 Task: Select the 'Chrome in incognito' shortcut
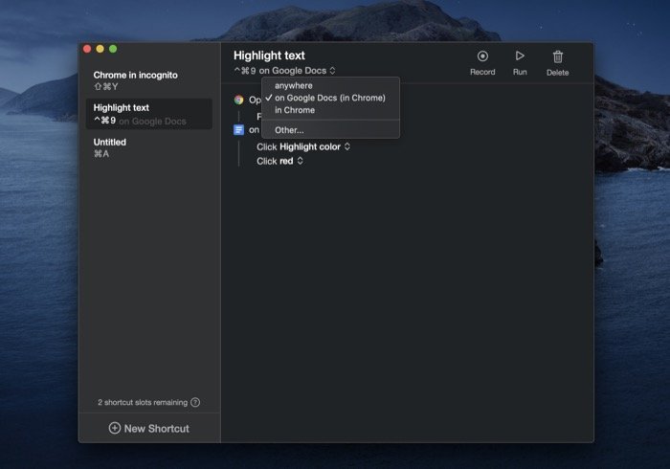149,80
